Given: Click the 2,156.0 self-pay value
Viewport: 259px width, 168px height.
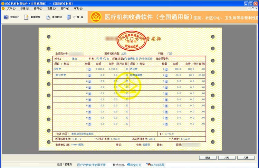Looking at the screenshot, I should point(113,69).
